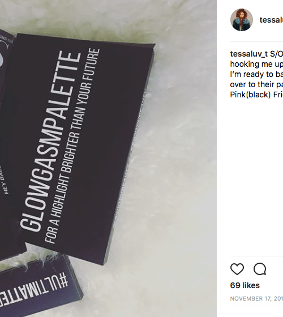Image resolution: width=283 pixels, height=317 pixels.
Task: Select the 'over to their pa' caption line
Action: click(x=256, y=84)
